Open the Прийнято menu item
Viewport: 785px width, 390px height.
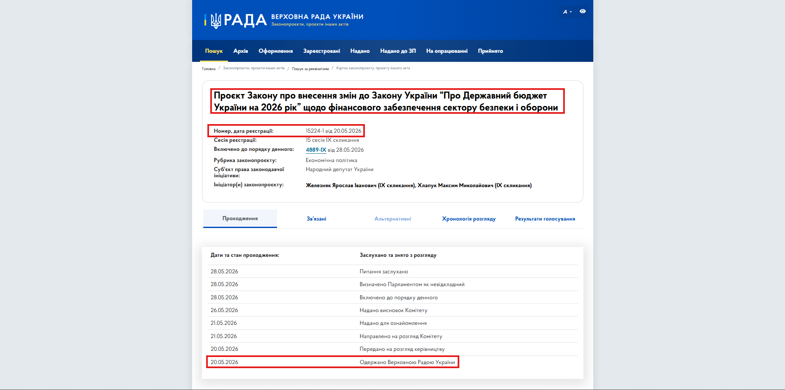click(x=491, y=51)
